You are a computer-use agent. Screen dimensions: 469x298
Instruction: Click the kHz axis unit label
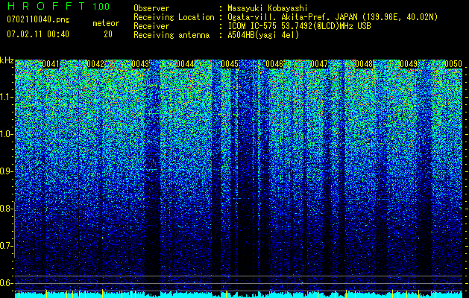coord(7,60)
